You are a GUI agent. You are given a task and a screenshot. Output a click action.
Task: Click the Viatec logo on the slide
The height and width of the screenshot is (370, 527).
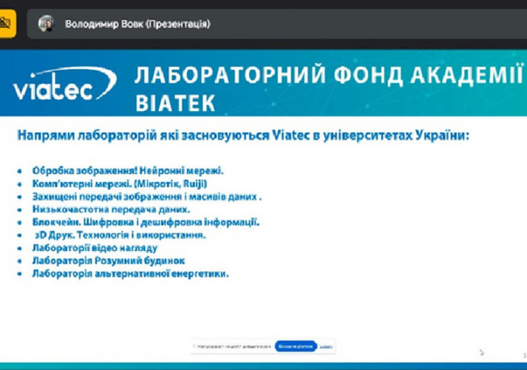(64, 84)
